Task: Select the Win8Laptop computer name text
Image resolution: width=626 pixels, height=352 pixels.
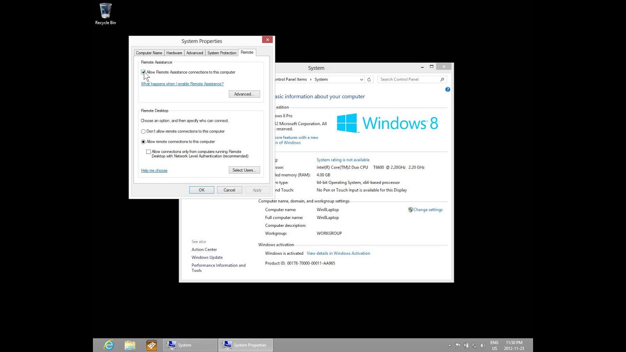Action: coord(328,210)
